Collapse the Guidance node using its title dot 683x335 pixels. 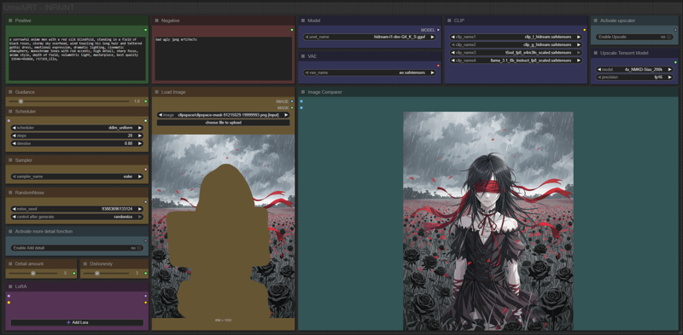(10, 92)
